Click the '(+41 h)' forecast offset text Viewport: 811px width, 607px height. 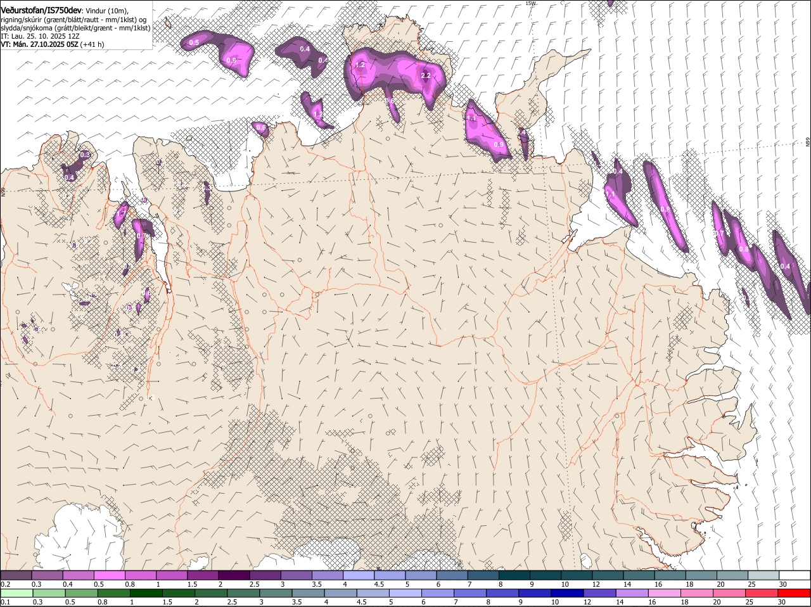click(93, 45)
